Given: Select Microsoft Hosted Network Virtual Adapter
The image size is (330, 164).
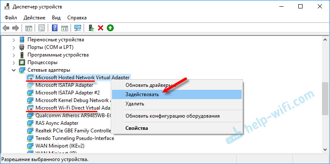Looking at the screenshot, I should click(x=82, y=78).
